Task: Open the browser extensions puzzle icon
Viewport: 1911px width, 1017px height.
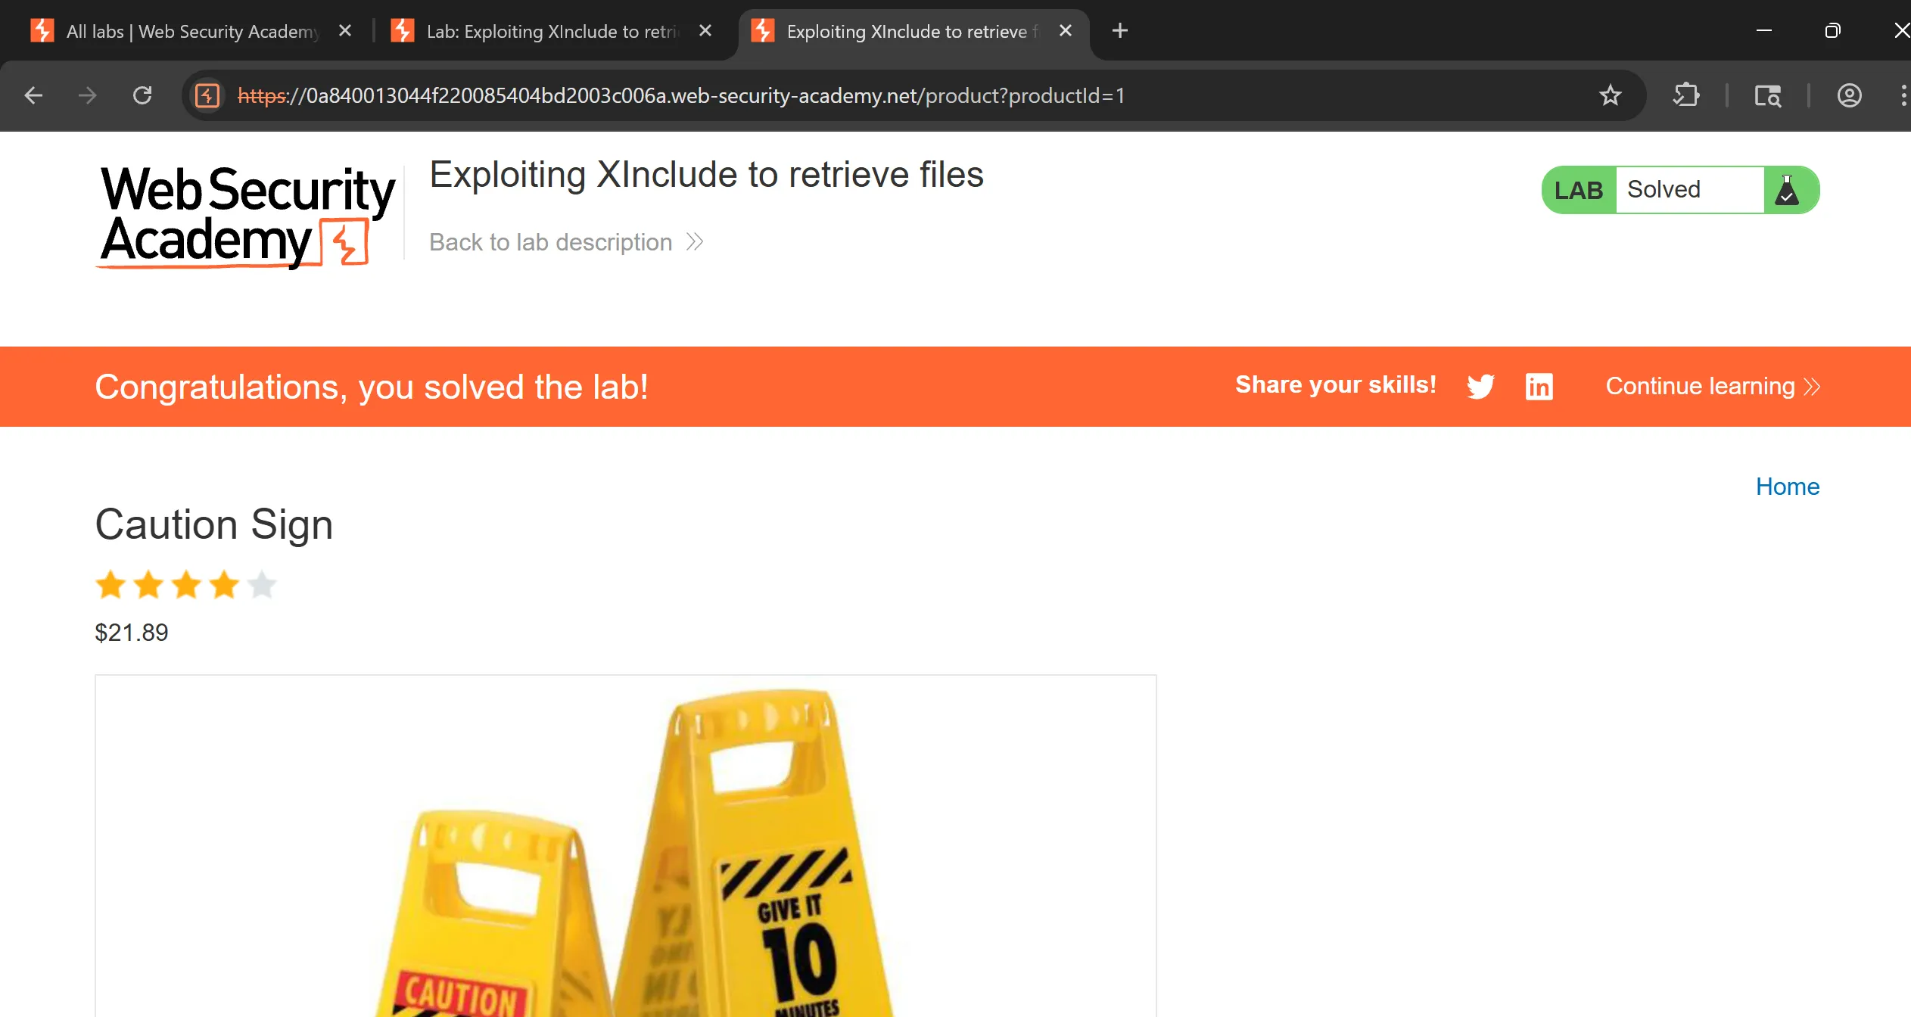Action: pyautogui.click(x=1685, y=95)
